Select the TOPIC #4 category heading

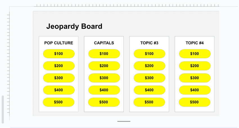coord(195,43)
